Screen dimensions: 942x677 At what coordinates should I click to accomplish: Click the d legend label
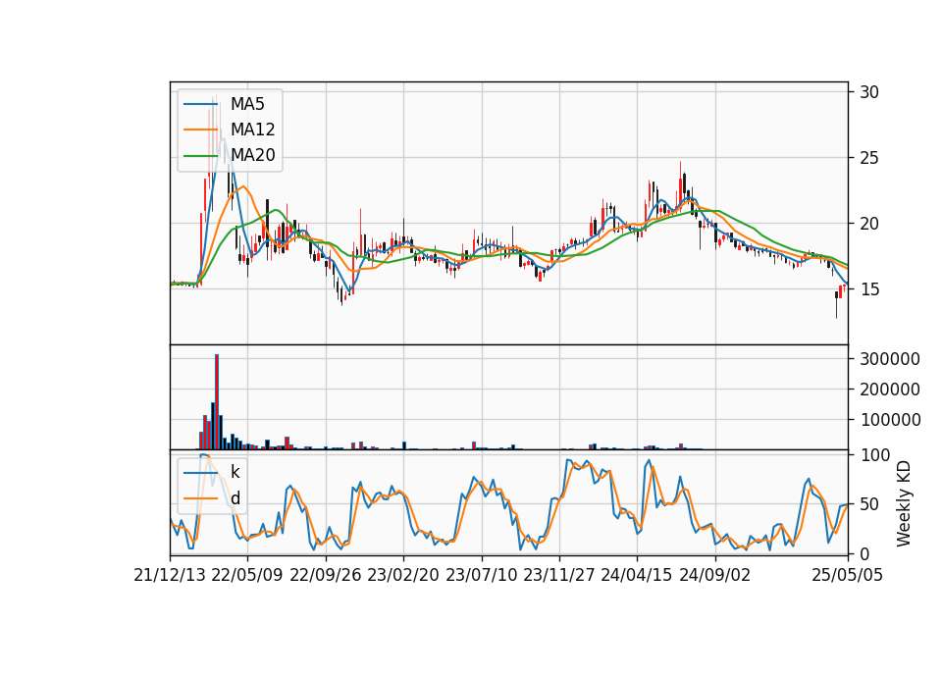[x=235, y=498]
